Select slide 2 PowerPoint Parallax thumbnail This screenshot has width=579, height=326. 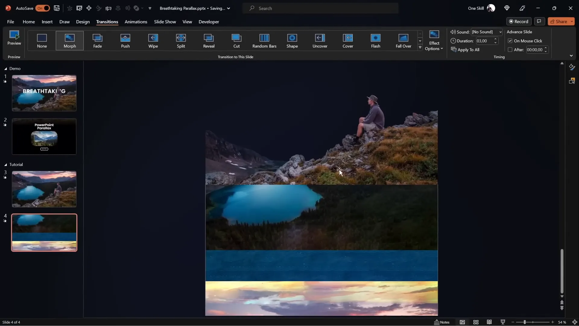point(44,136)
